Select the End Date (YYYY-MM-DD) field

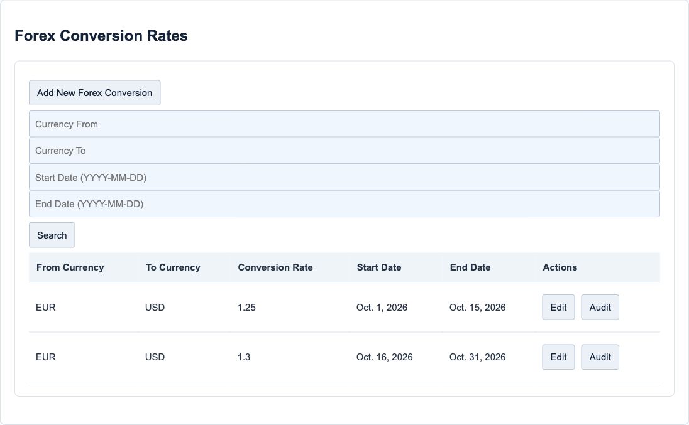tap(344, 204)
